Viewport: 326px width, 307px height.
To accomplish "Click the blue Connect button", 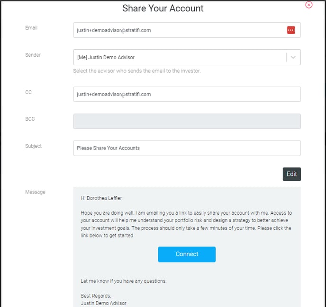I will [187, 254].
